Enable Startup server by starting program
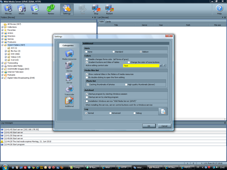This screenshot has width=227, height=170. click(x=87, y=97)
